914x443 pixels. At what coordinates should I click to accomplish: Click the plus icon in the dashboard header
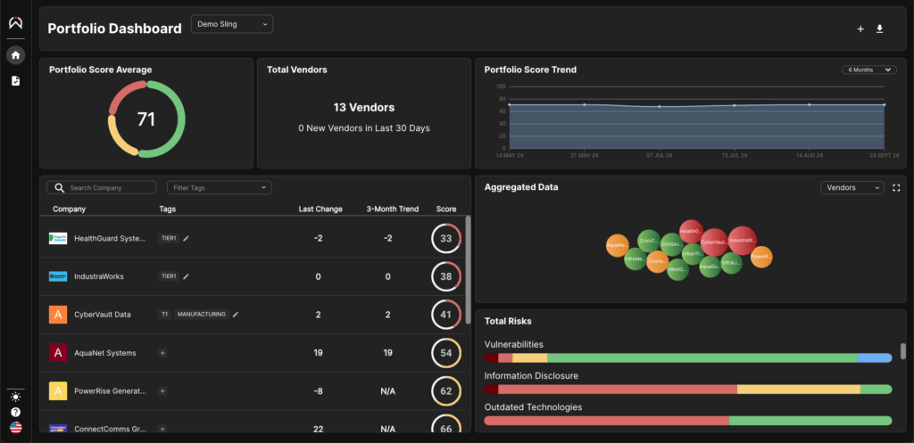pyautogui.click(x=860, y=29)
